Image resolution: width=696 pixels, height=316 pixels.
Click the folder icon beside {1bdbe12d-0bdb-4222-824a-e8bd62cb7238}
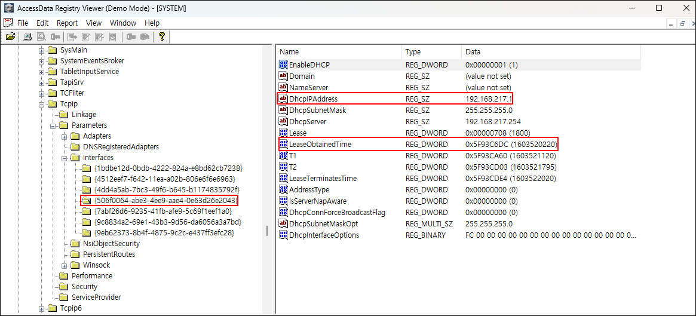coord(87,168)
